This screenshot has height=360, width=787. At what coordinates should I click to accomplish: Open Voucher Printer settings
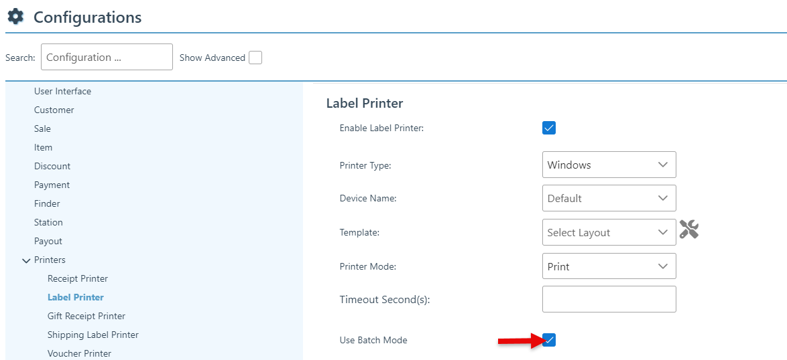coord(79,353)
